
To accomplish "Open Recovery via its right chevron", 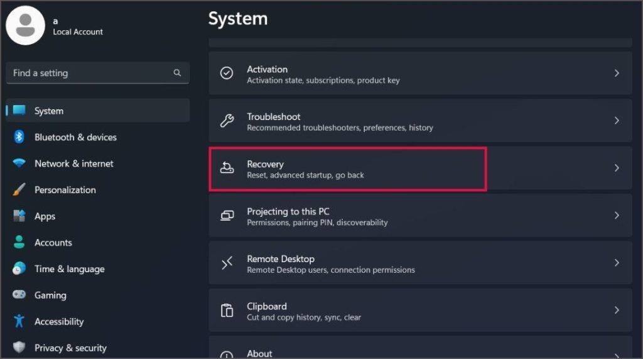I will 617,168.
